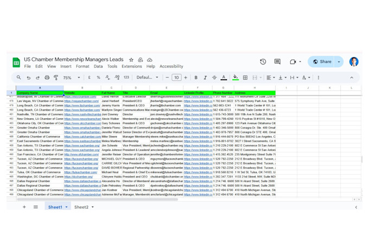The image size is (369, 249).
Task: Click the search menus magnifier icon
Action: [x=19, y=78]
